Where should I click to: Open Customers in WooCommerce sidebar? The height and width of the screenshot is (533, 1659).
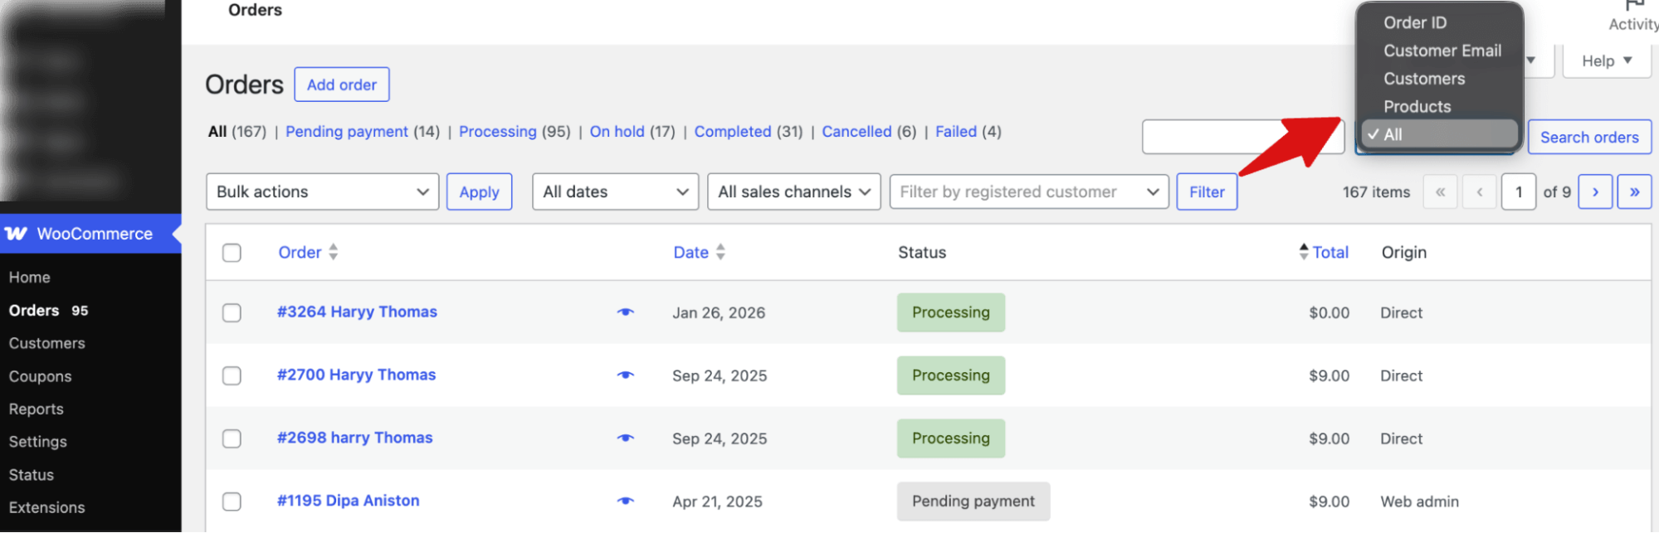46,343
